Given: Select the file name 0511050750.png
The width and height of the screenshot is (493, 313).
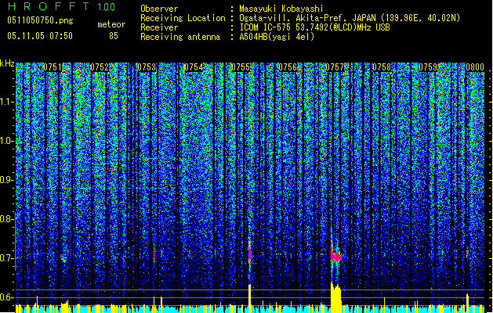Looking at the screenshot, I should click(x=40, y=20).
